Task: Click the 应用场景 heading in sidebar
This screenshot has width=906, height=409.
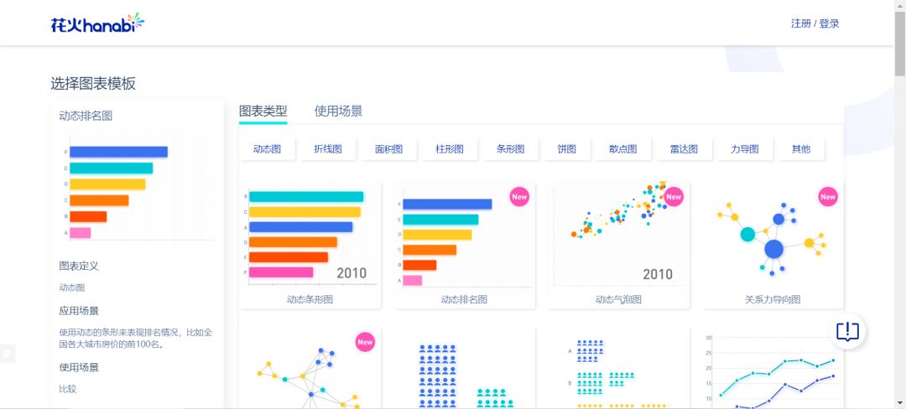Action: tap(79, 310)
